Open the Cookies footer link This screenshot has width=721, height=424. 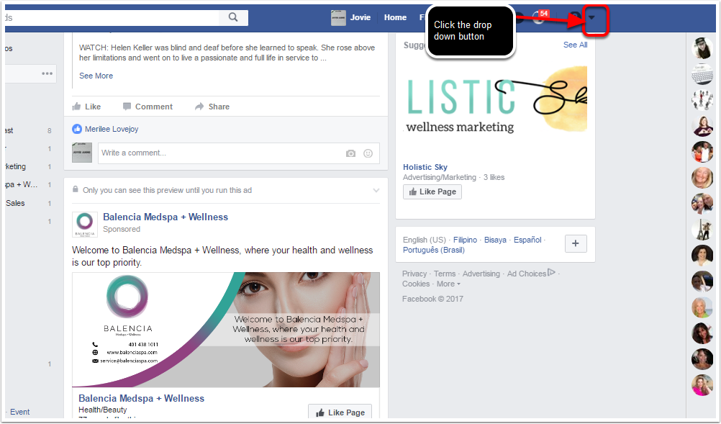[416, 284]
